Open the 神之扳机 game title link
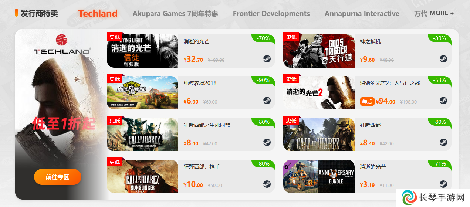The height and width of the screenshot is (207, 470). tap(370, 41)
